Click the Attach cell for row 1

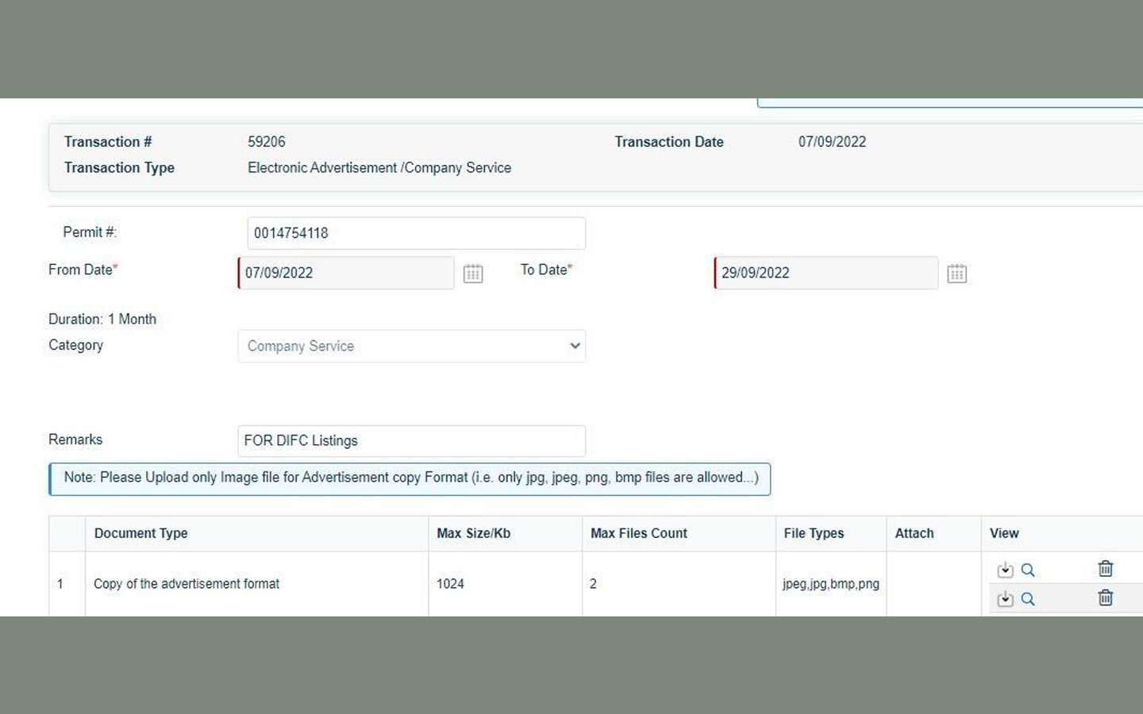[933, 584]
